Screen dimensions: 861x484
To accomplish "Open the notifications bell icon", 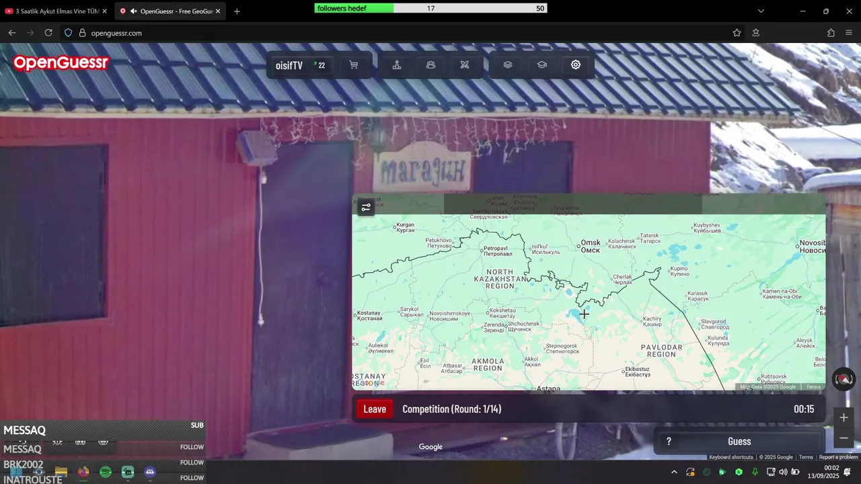I will [x=848, y=472].
